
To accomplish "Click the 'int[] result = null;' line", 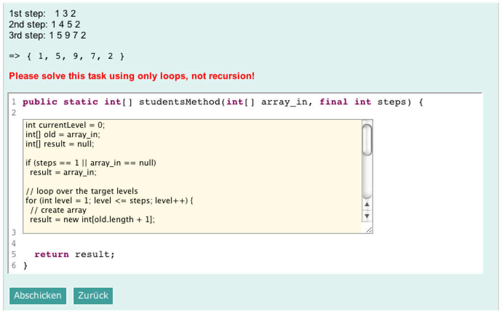I will point(59,144).
